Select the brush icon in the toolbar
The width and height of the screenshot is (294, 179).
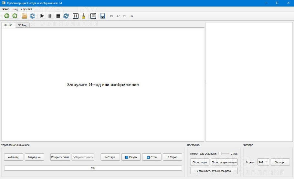[83, 16]
